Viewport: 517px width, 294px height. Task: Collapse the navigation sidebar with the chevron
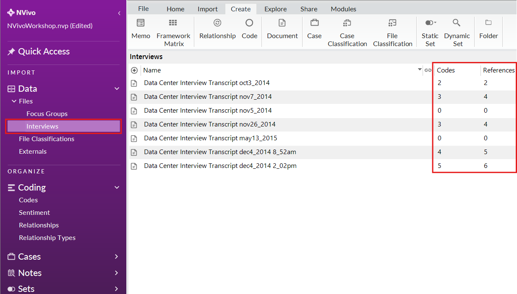pos(119,13)
